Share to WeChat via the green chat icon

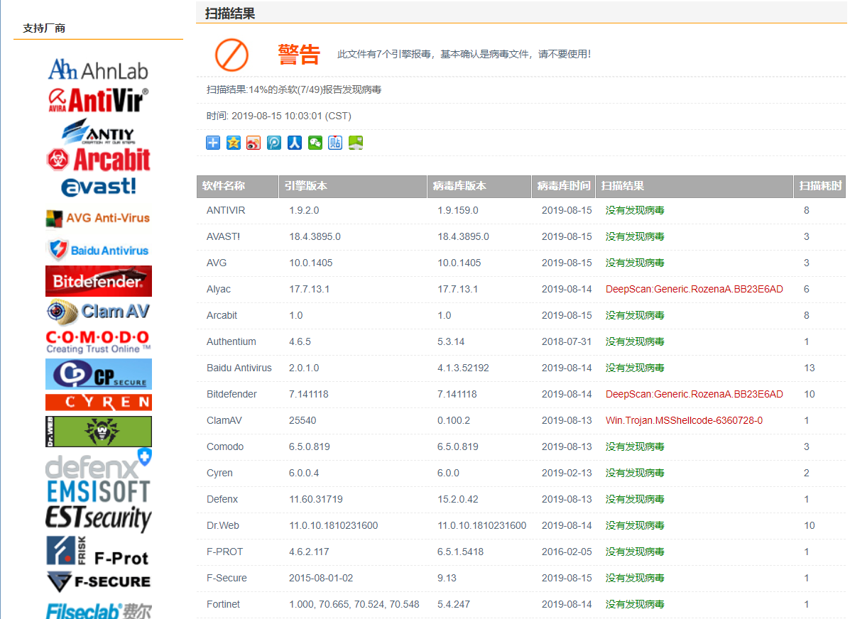point(315,143)
